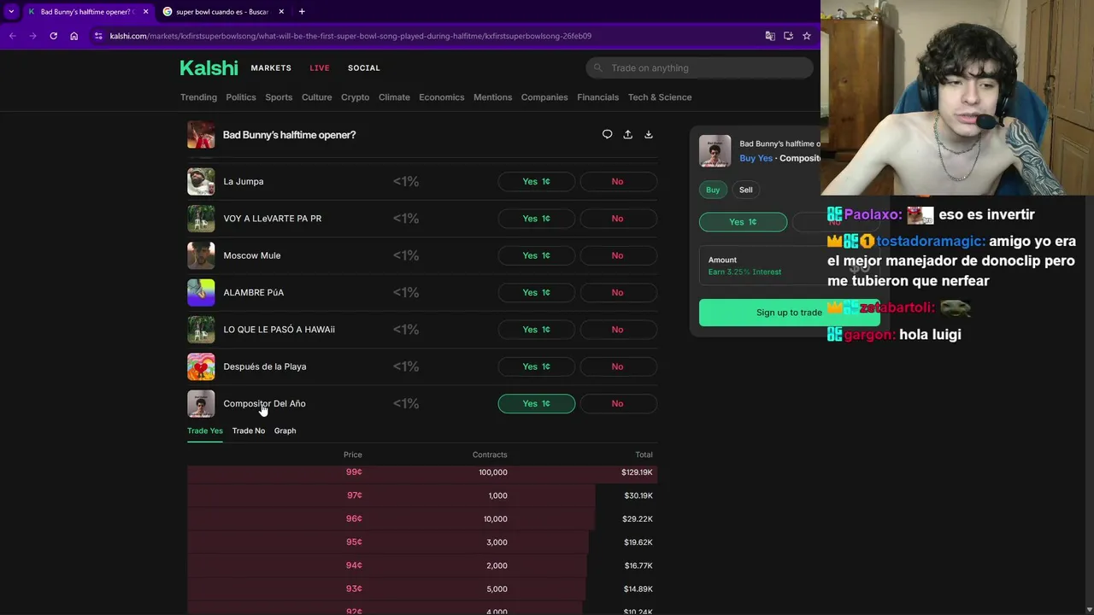Click the site info icon left of URL
The width and height of the screenshot is (1094, 615).
point(98,36)
